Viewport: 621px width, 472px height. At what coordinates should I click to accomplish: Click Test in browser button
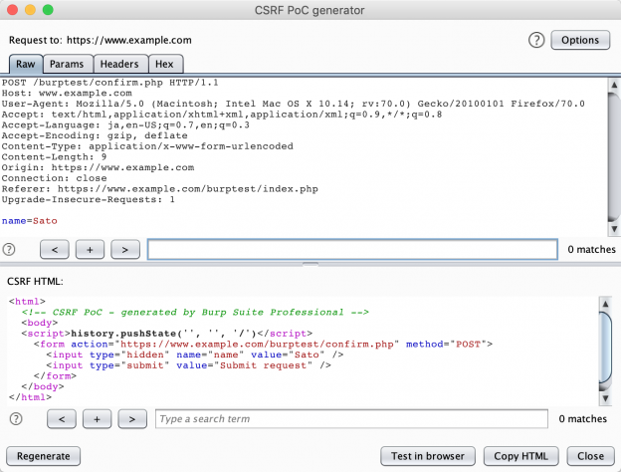coord(428,456)
